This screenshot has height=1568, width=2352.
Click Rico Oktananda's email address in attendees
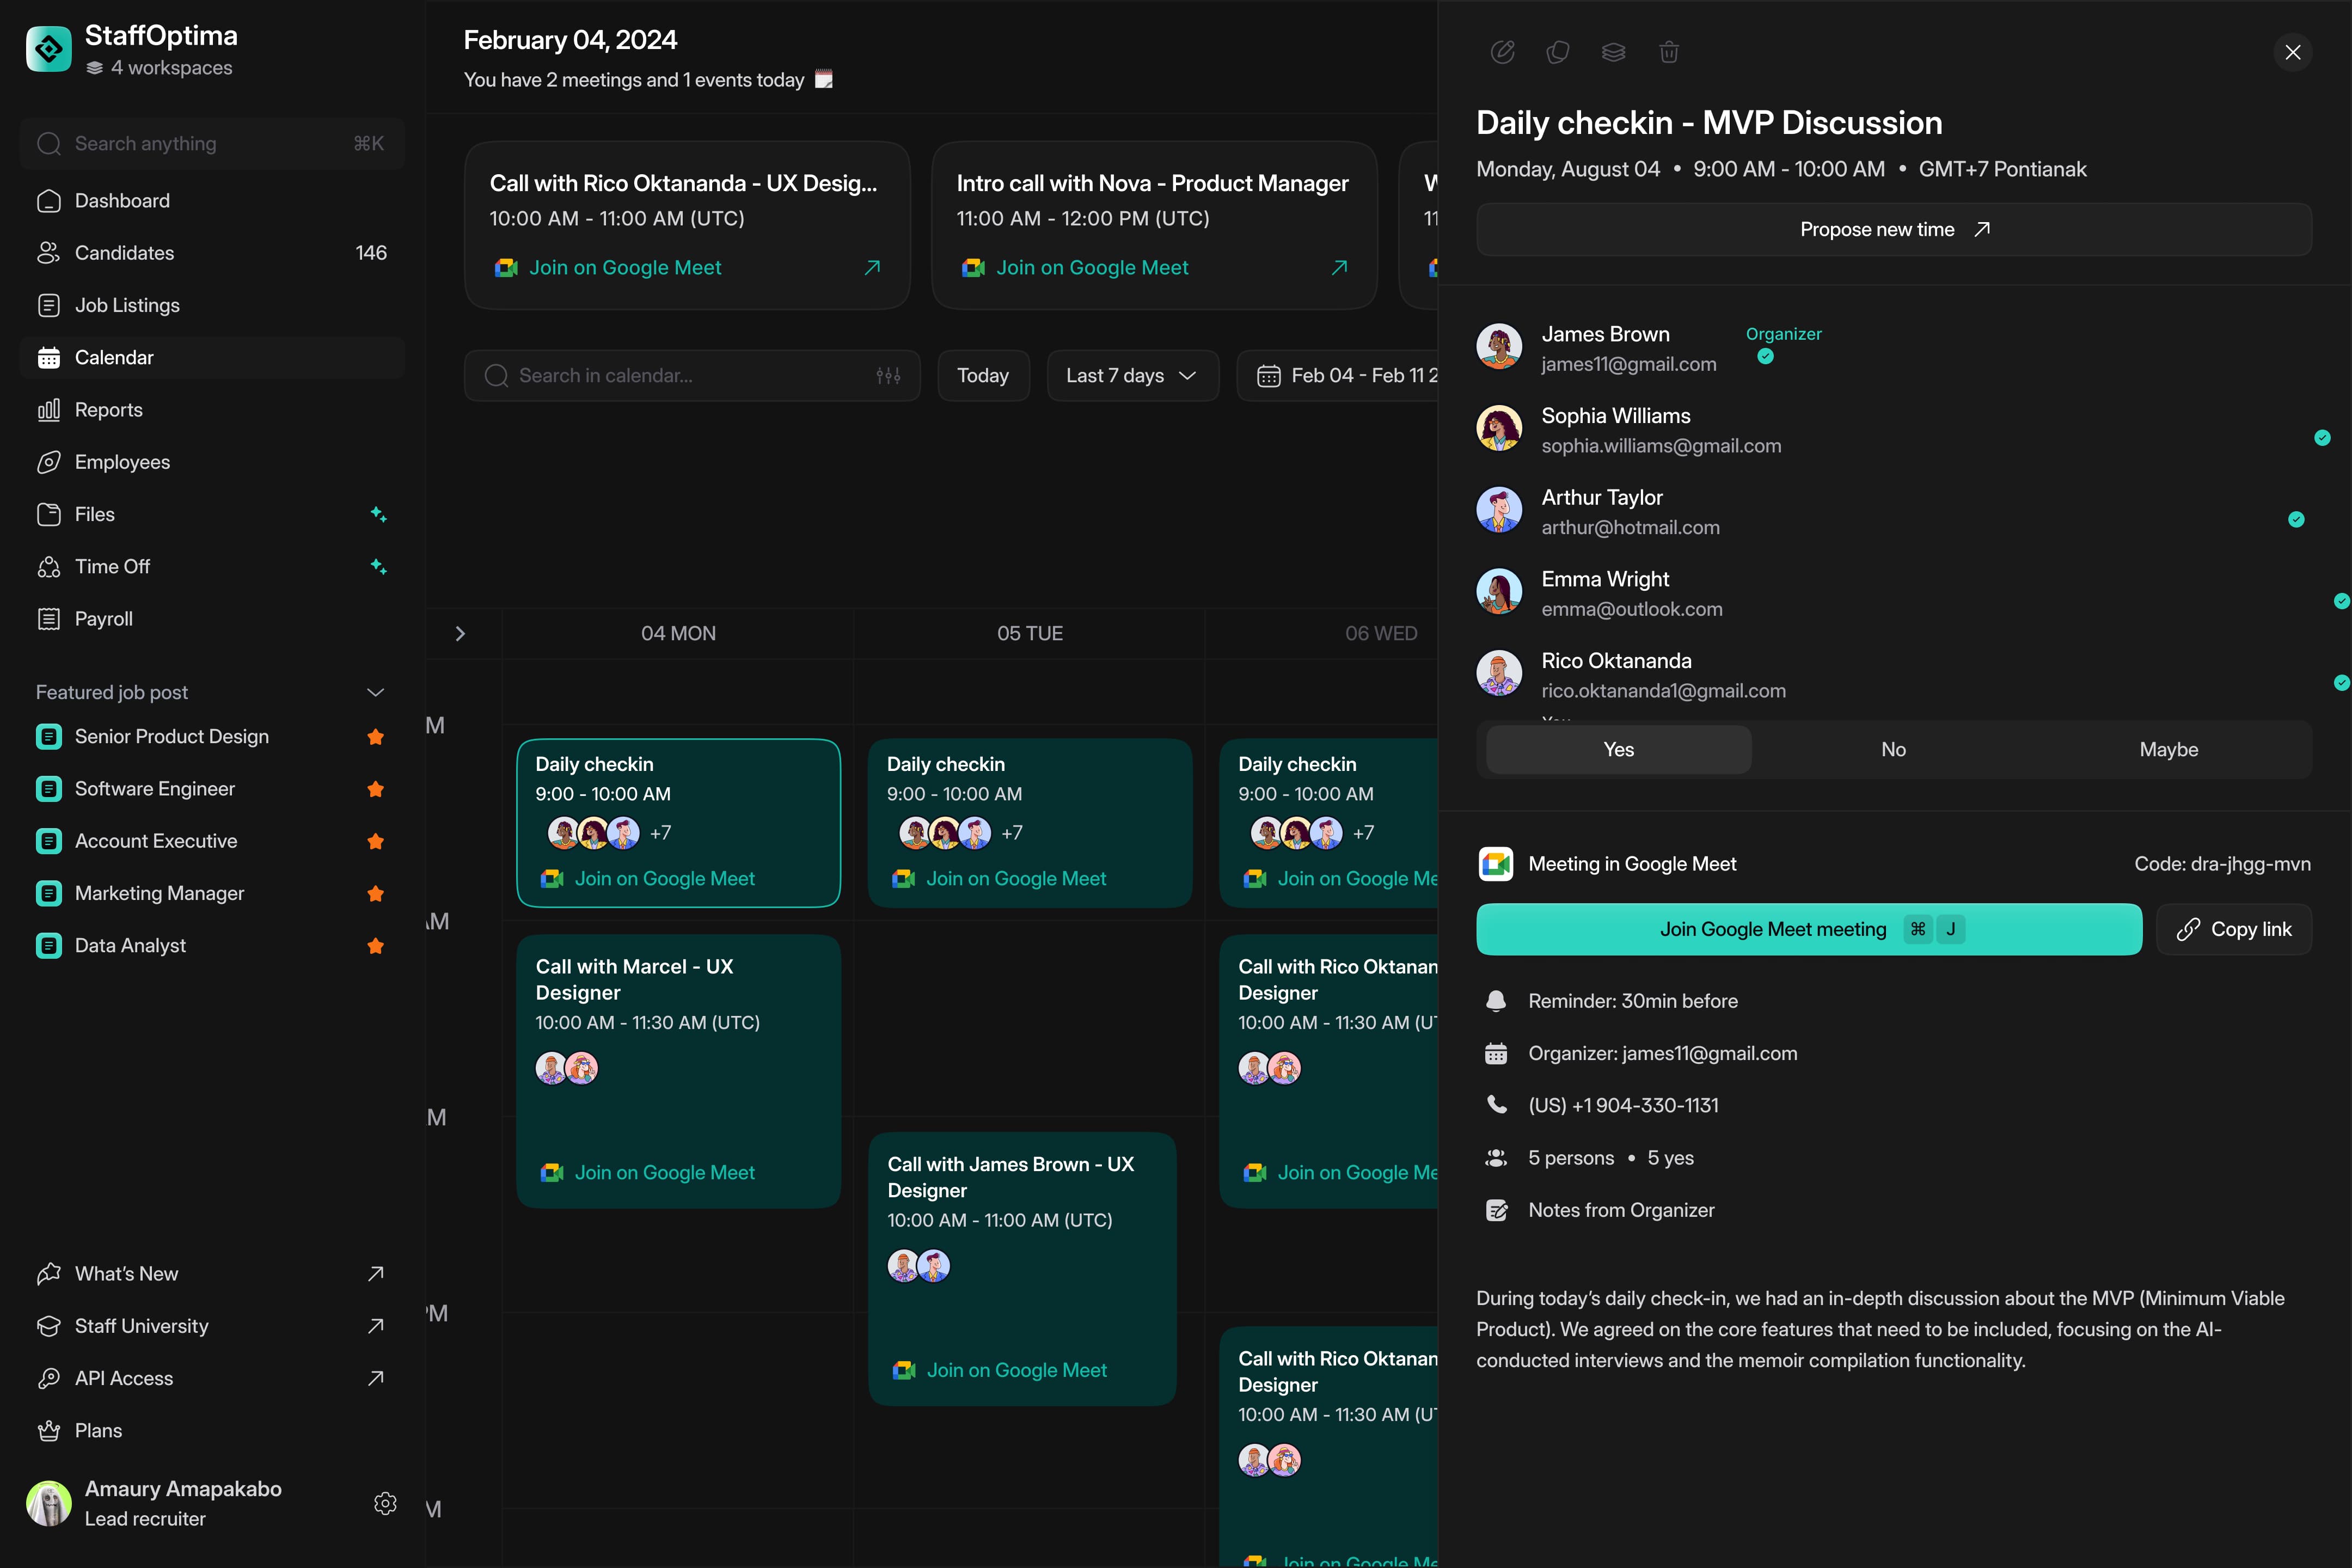[x=1663, y=691]
